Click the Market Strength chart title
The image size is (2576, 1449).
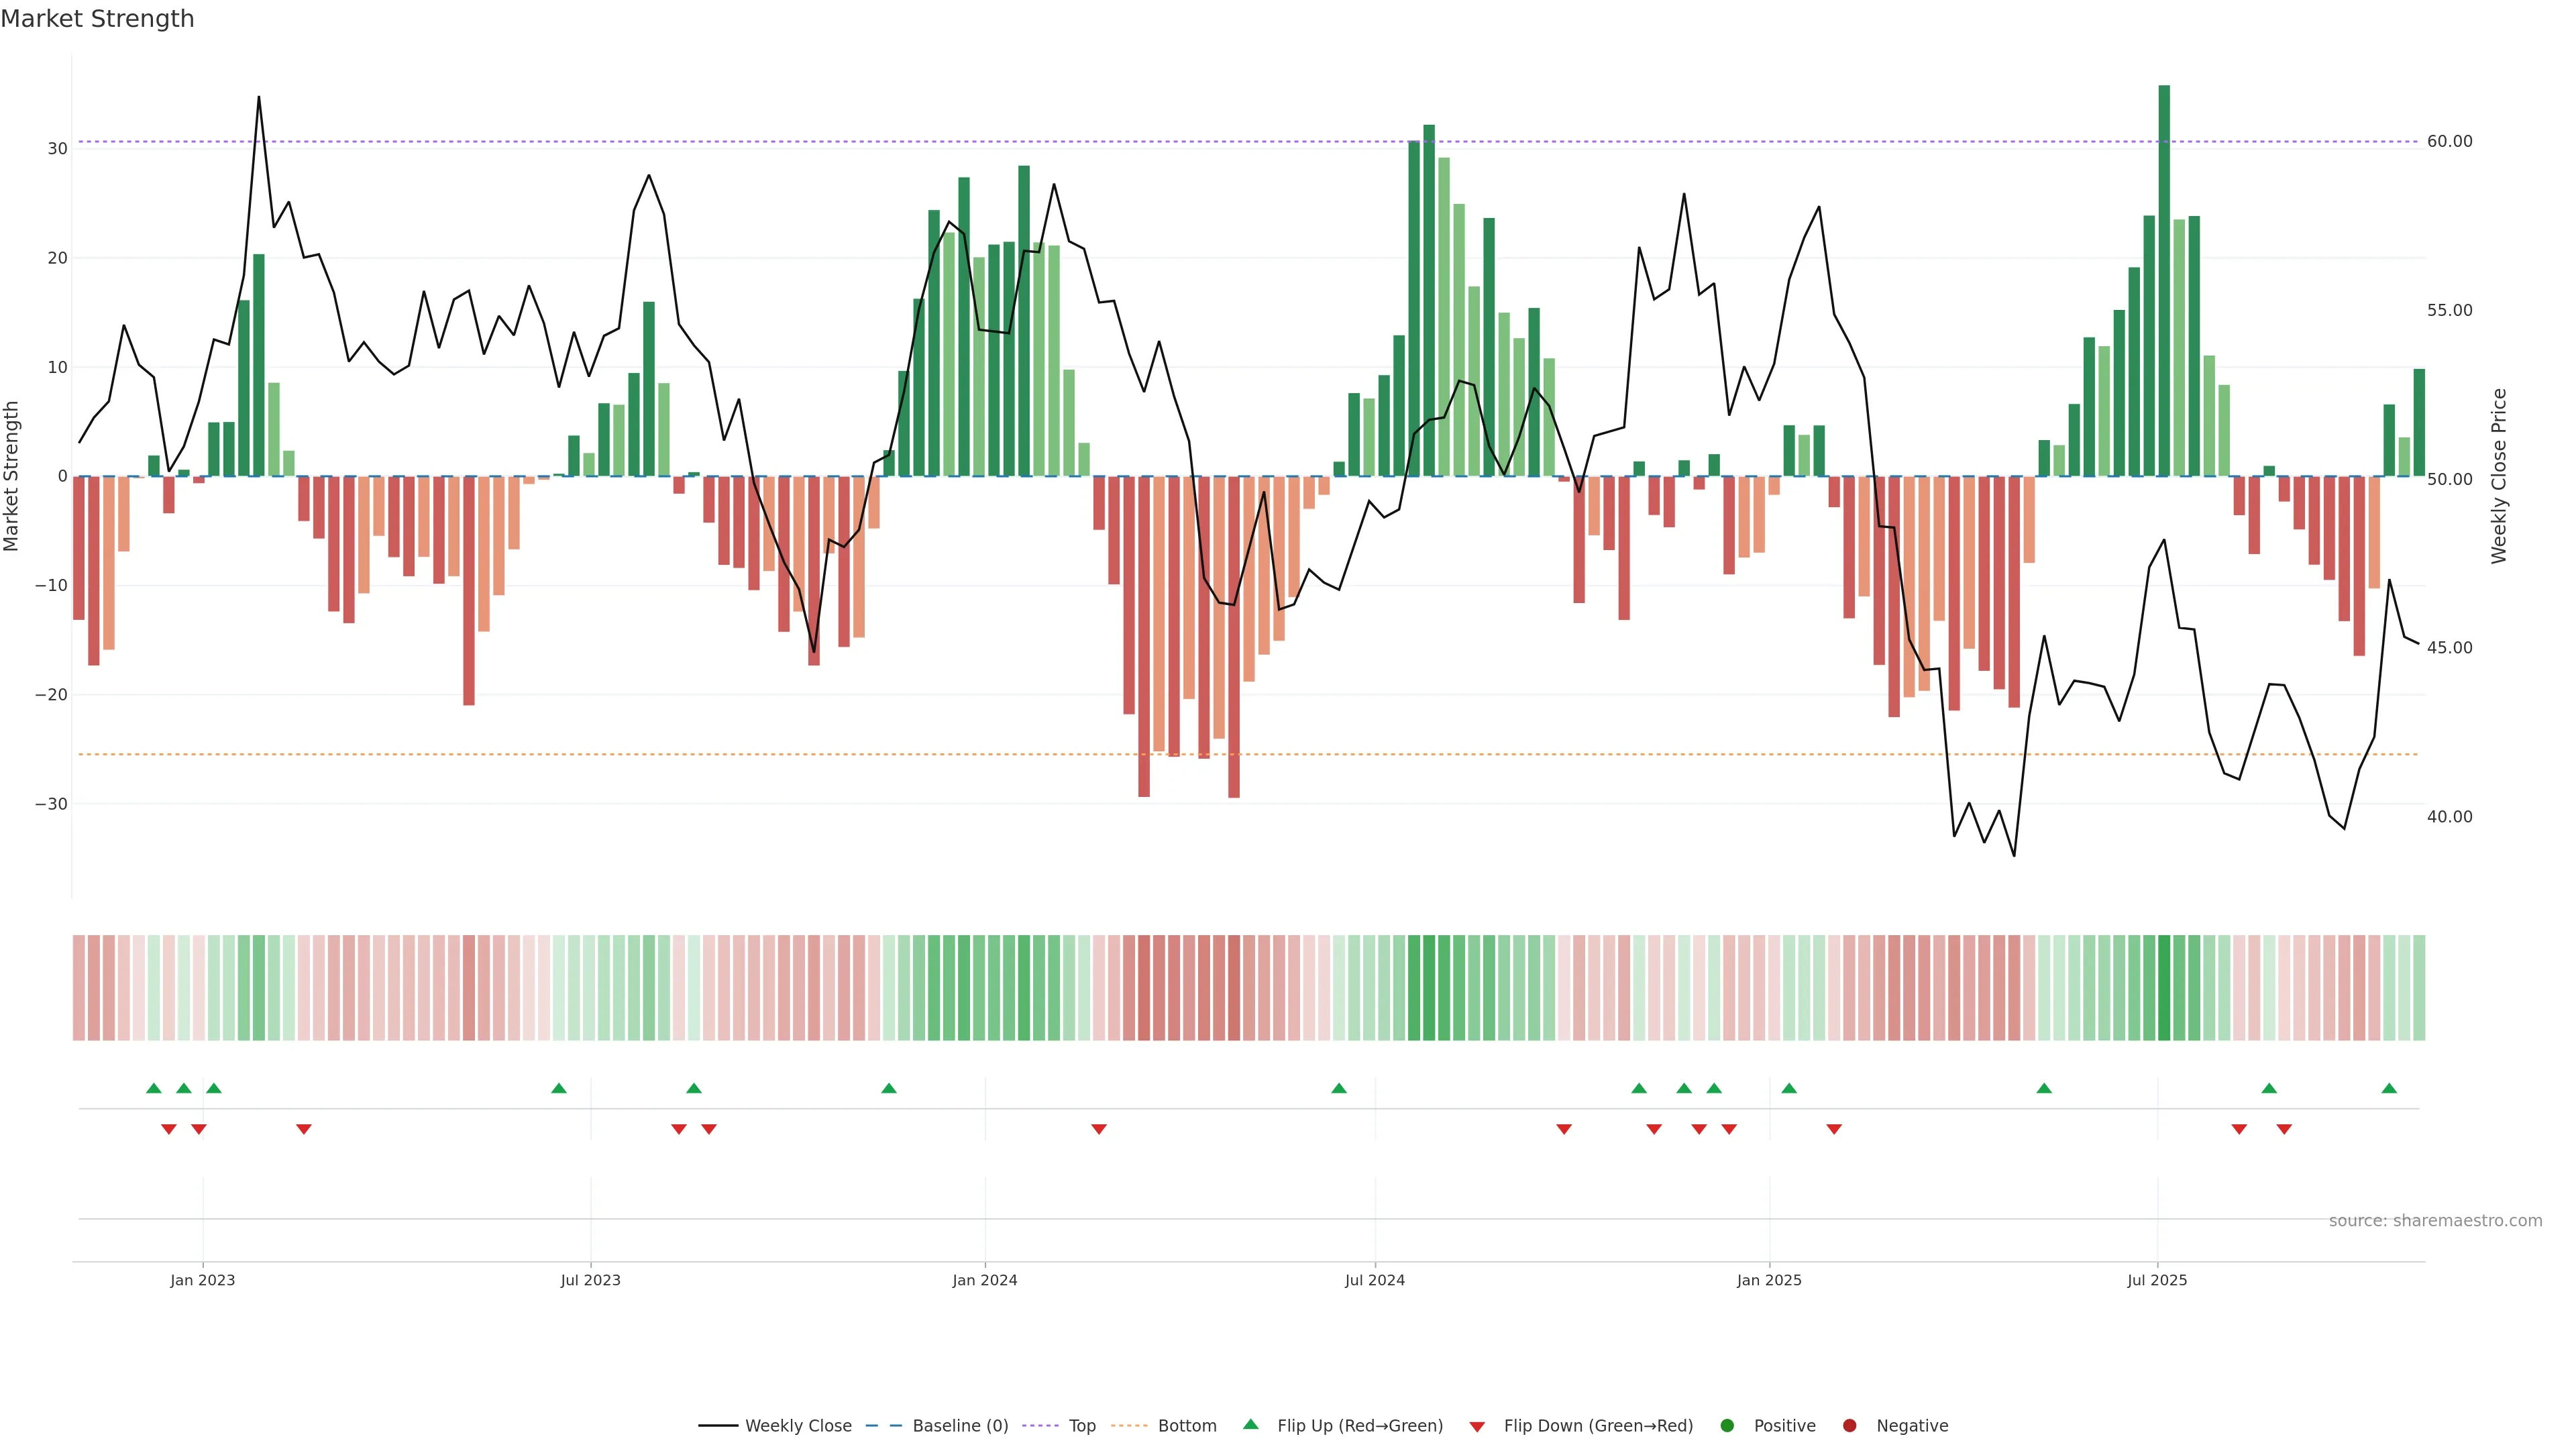(x=97, y=19)
